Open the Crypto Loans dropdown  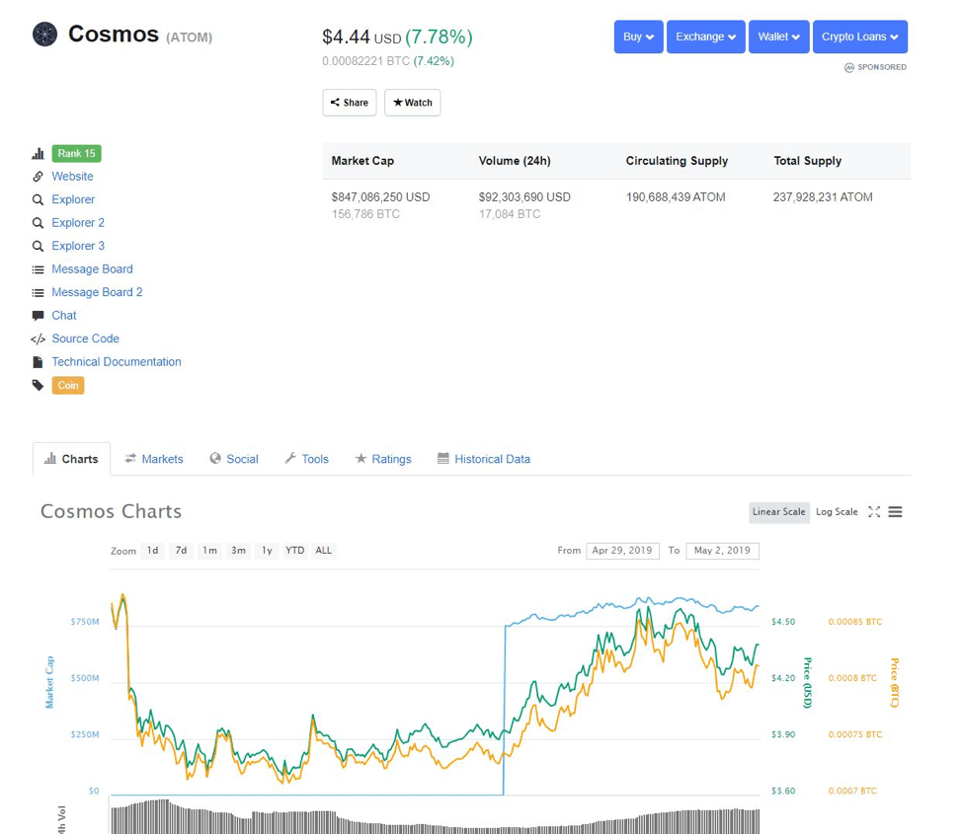(x=860, y=37)
